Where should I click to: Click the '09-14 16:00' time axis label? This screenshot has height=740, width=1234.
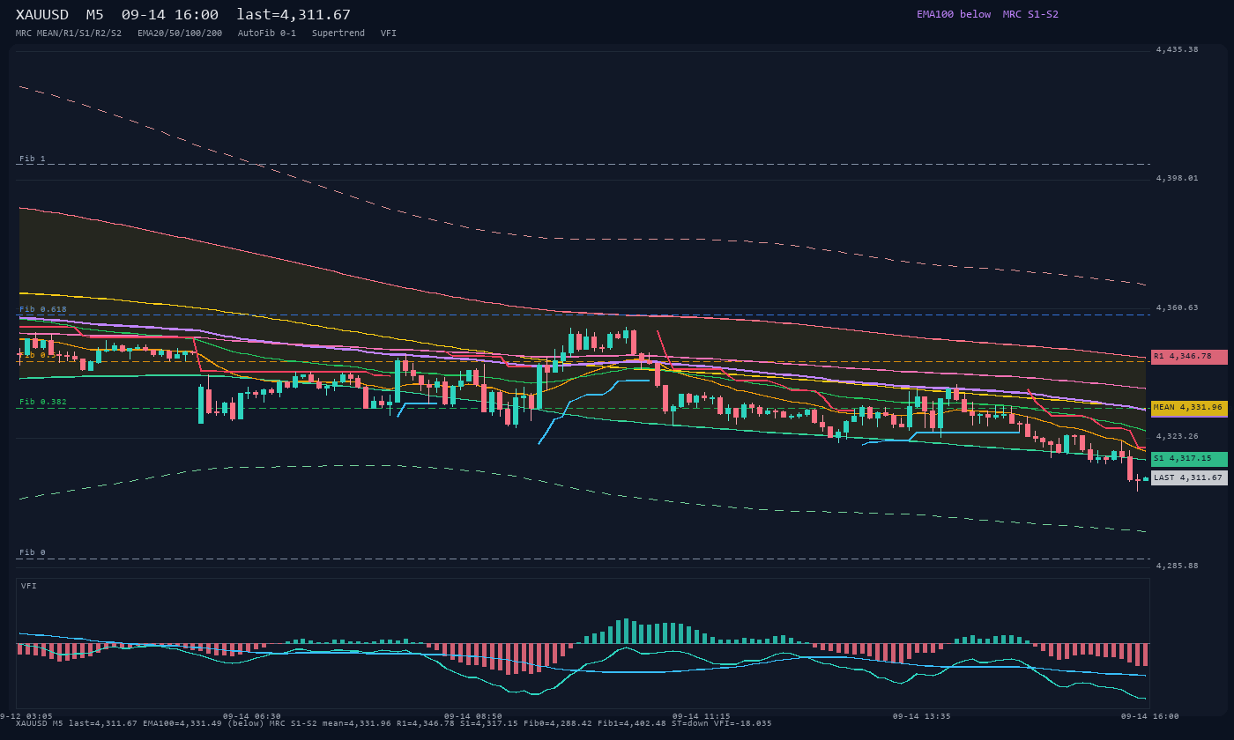(x=1149, y=716)
